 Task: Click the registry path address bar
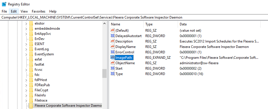tap(134, 17)
